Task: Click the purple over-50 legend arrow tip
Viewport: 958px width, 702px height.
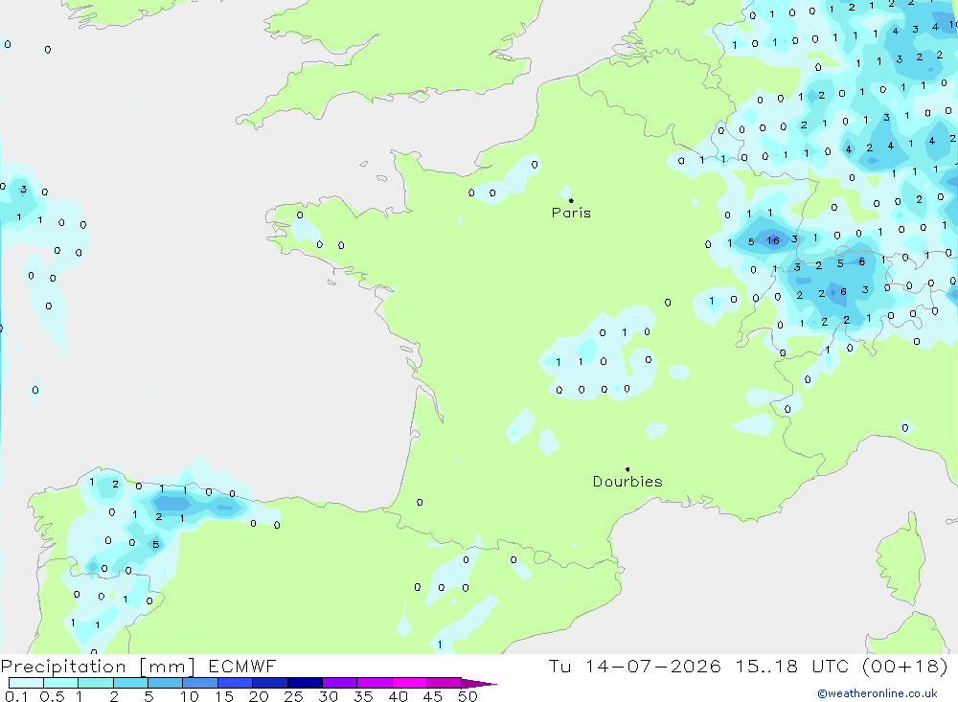Action: (x=479, y=684)
